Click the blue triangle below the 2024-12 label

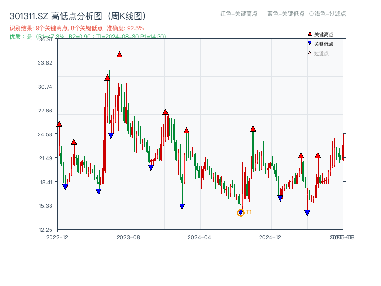pyautogui.click(x=280, y=197)
